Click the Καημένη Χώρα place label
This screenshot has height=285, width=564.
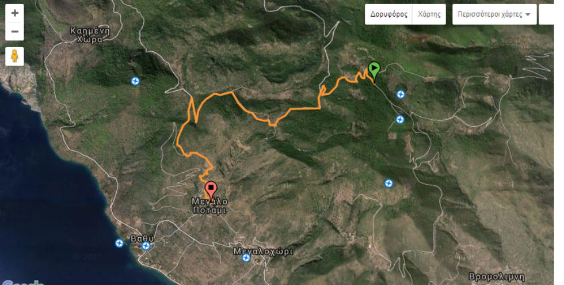coord(90,35)
